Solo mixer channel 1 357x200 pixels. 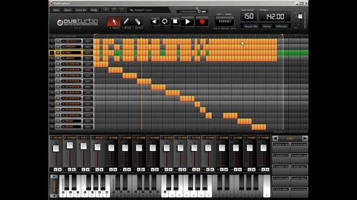(56, 169)
